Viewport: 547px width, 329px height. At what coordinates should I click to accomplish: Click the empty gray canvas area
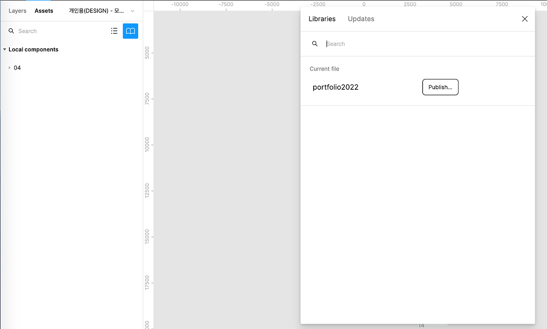click(226, 171)
